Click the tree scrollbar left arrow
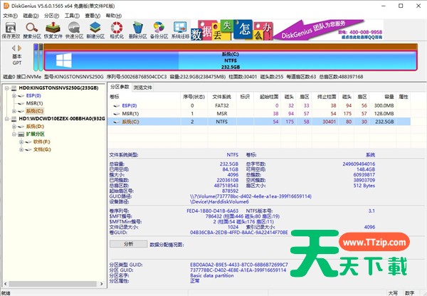 5,284
